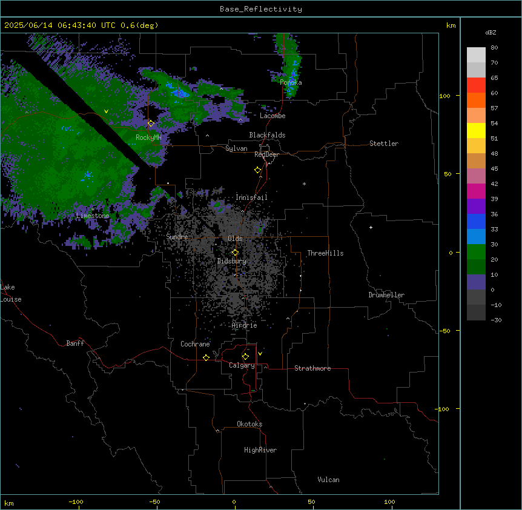Click the Limestone label
The height and width of the screenshot is (510, 522).
(93, 216)
